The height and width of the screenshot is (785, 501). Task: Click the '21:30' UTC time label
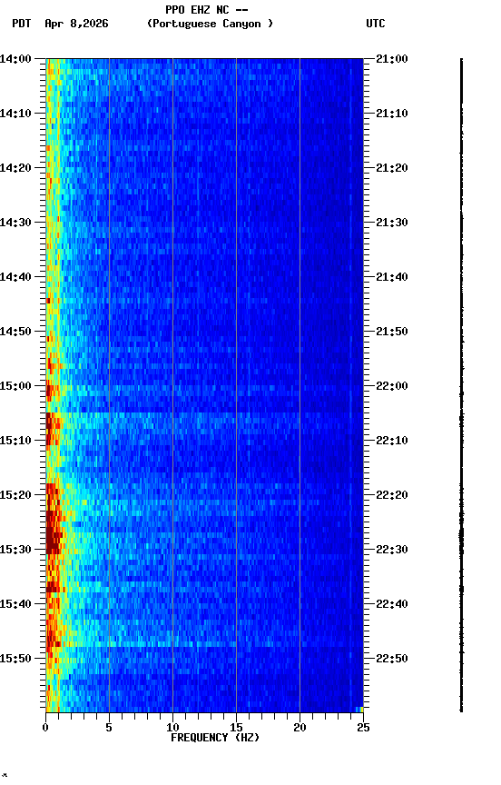(392, 223)
